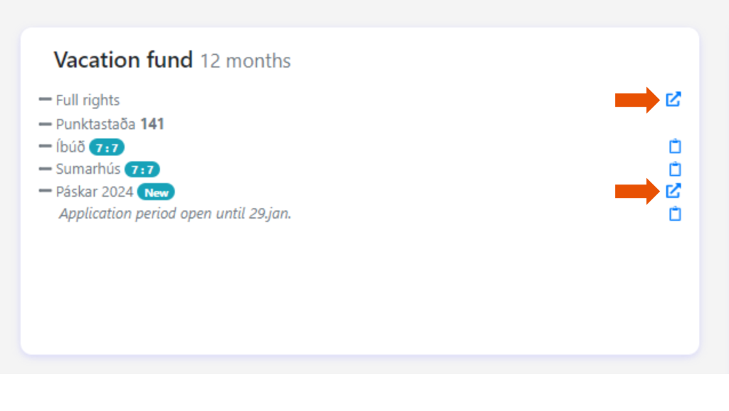
Task: Click the Vacation fund heading
Action: coord(123,60)
